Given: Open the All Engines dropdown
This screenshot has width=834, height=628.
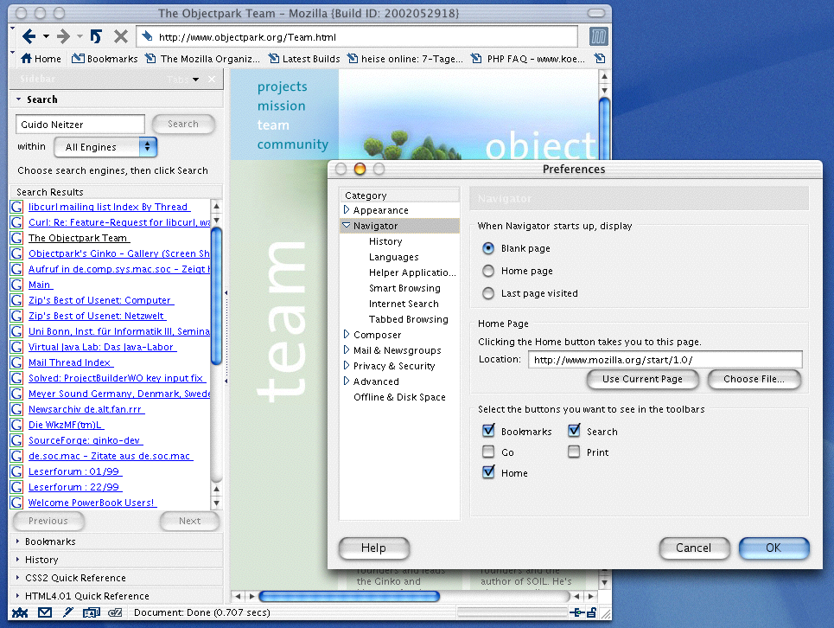Looking at the screenshot, I should [105, 147].
